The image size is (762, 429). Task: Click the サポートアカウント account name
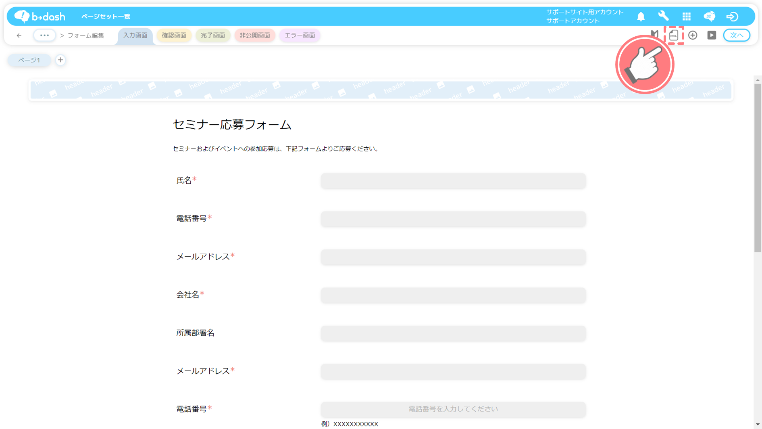[x=573, y=21]
